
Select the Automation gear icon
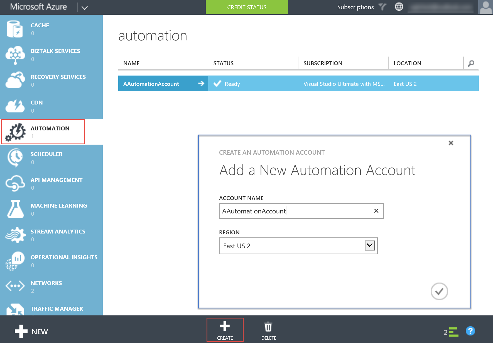pyautogui.click(x=15, y=132)
